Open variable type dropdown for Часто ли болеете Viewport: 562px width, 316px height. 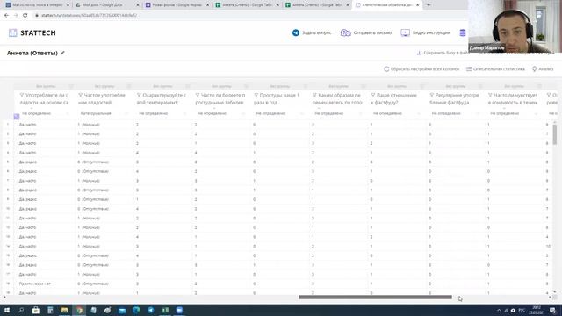(220, 113)
